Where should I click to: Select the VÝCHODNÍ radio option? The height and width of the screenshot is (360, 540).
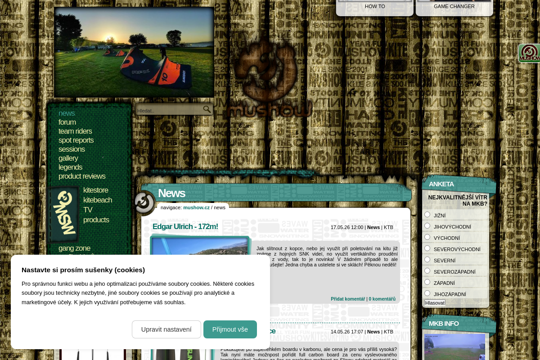click(427, 237)
